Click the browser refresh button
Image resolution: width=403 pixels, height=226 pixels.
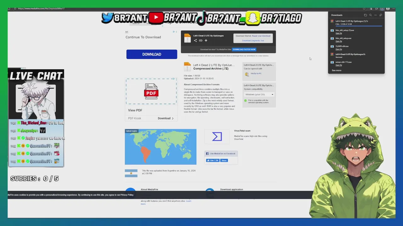point(9,8)
